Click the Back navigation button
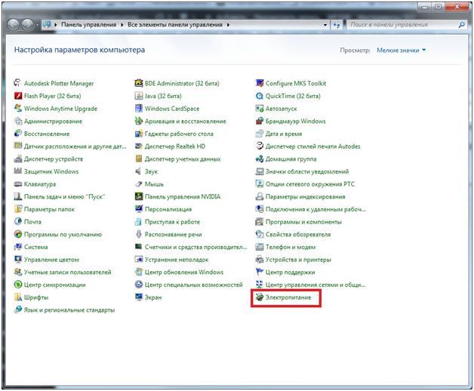The width and height of the screenshot is (474, 391). pos(14,25)
